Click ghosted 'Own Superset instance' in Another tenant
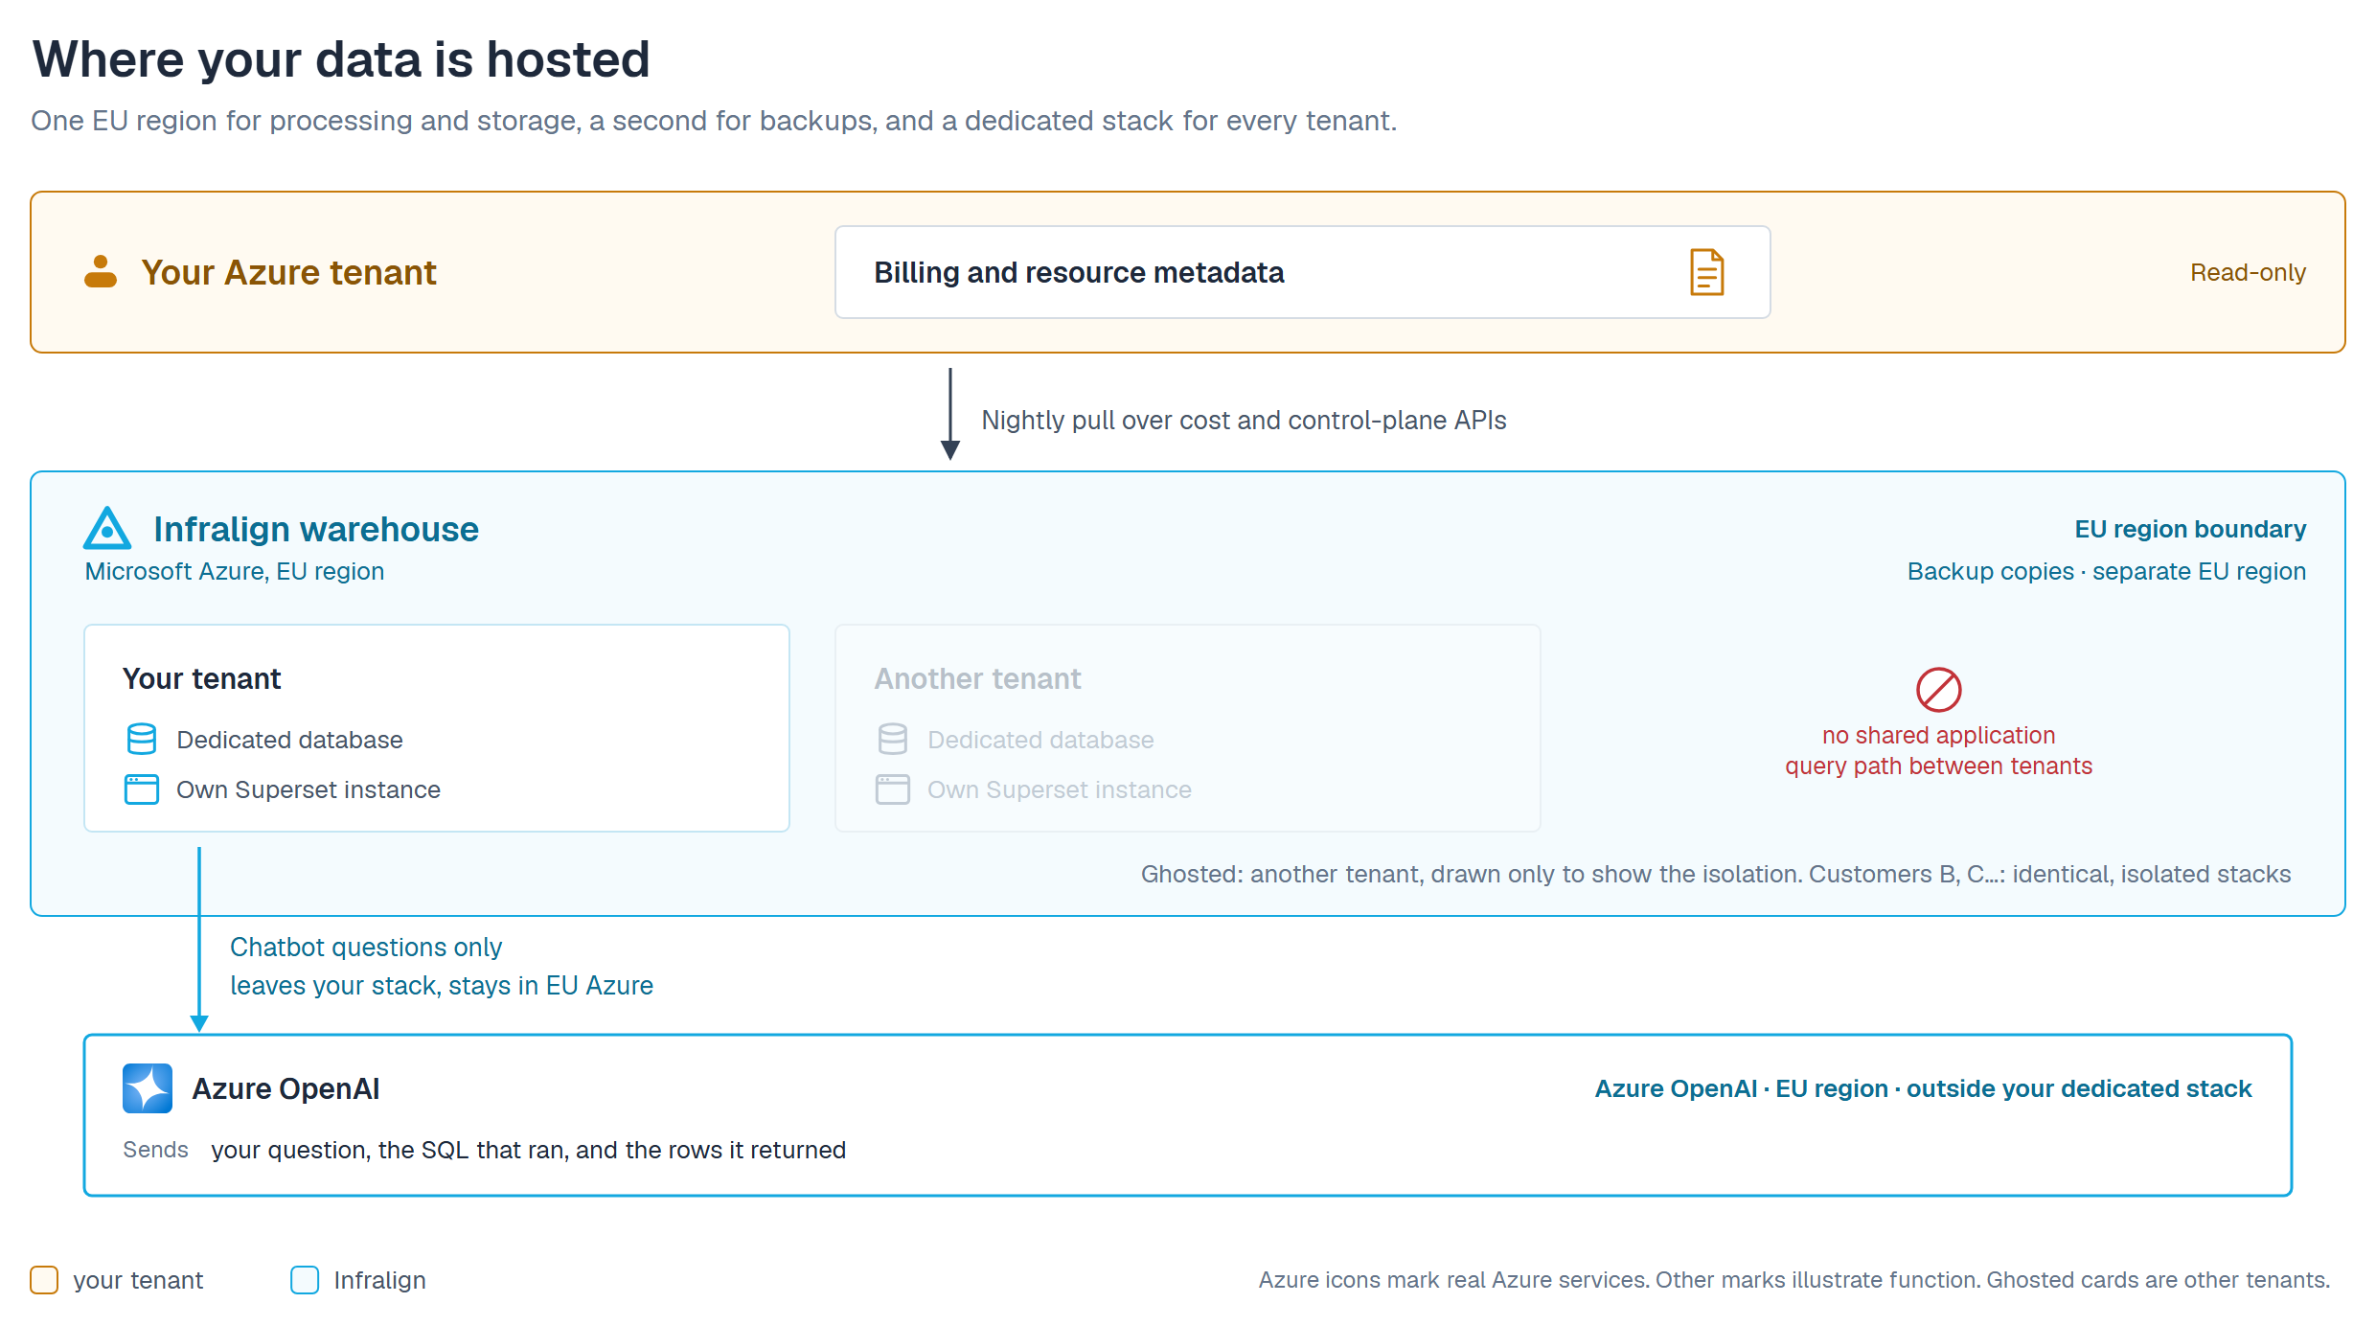This screenshot has height=1326, width=2376. [1060, 789]
